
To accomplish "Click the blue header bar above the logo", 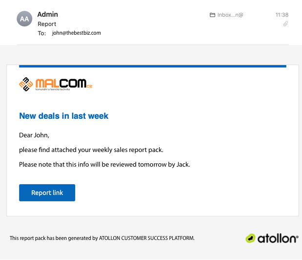I will pyautogui.click(x=152, y=66).
